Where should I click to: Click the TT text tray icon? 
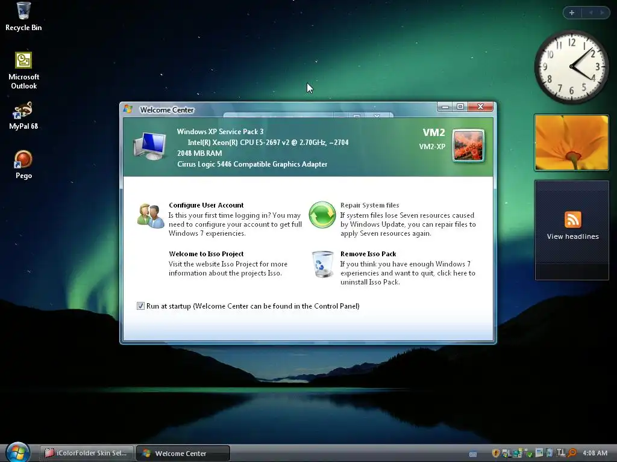click(560, 453)
